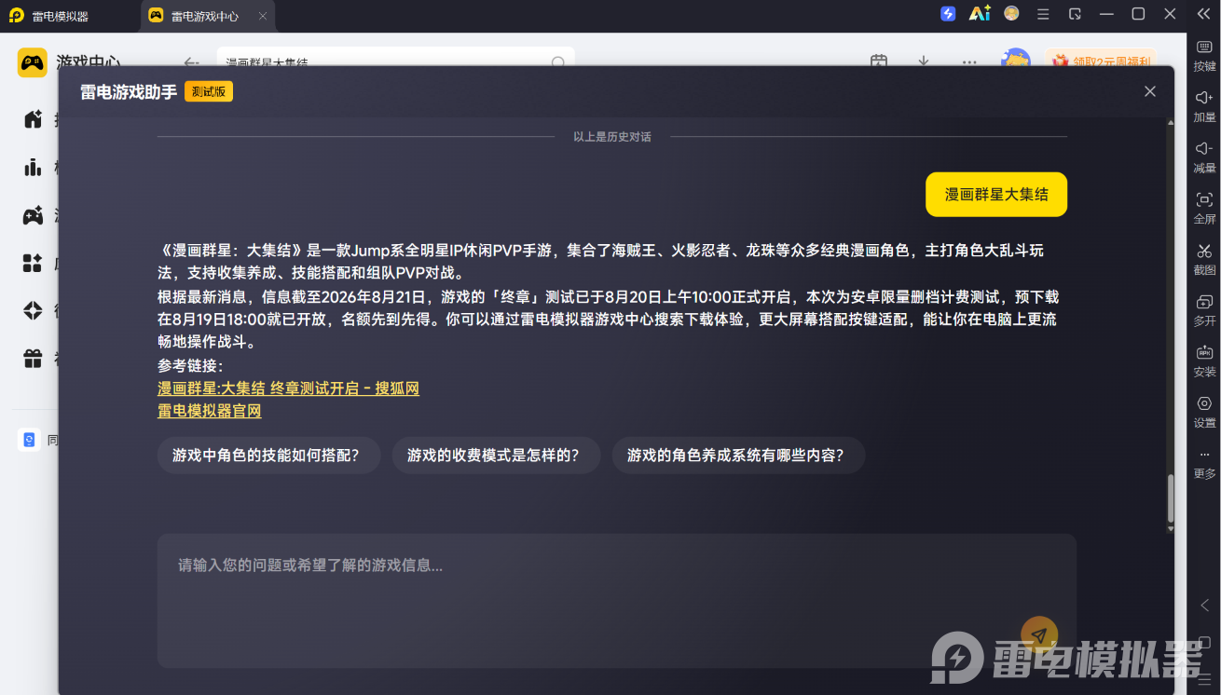Viewport: 1221px width, 695px height.
Task: Switch to the 雷电游戏中心 tab
Action: tap(206, 16)
